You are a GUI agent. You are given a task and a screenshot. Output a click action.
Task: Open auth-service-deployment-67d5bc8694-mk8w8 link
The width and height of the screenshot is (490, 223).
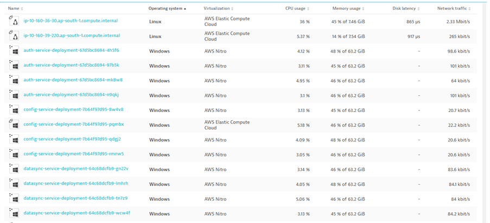[73, 80]
